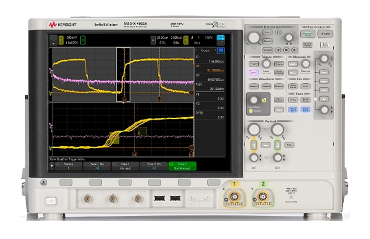Toggle the Zone 1 On checkbox

click(97, 168)
